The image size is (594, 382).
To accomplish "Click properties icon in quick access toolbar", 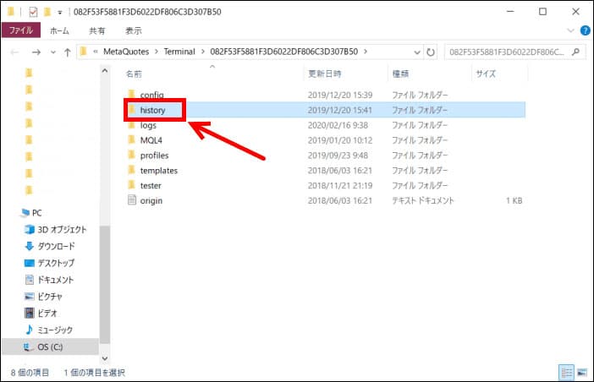I will (x=32, y=11).
